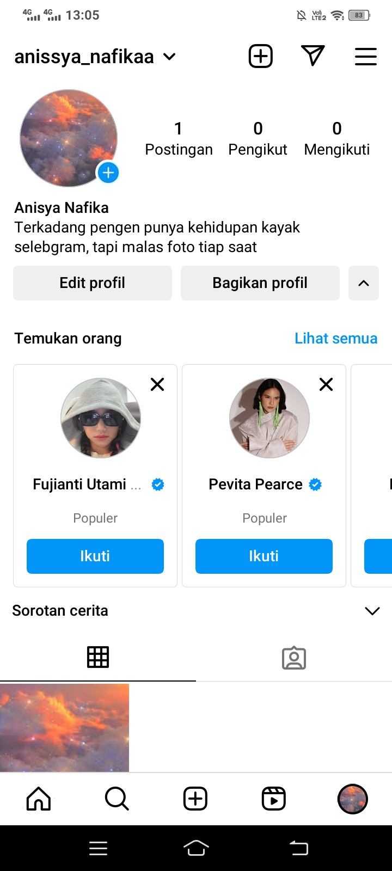Open the profile tab avatar in the bottom navigation

tap(352, 799)
